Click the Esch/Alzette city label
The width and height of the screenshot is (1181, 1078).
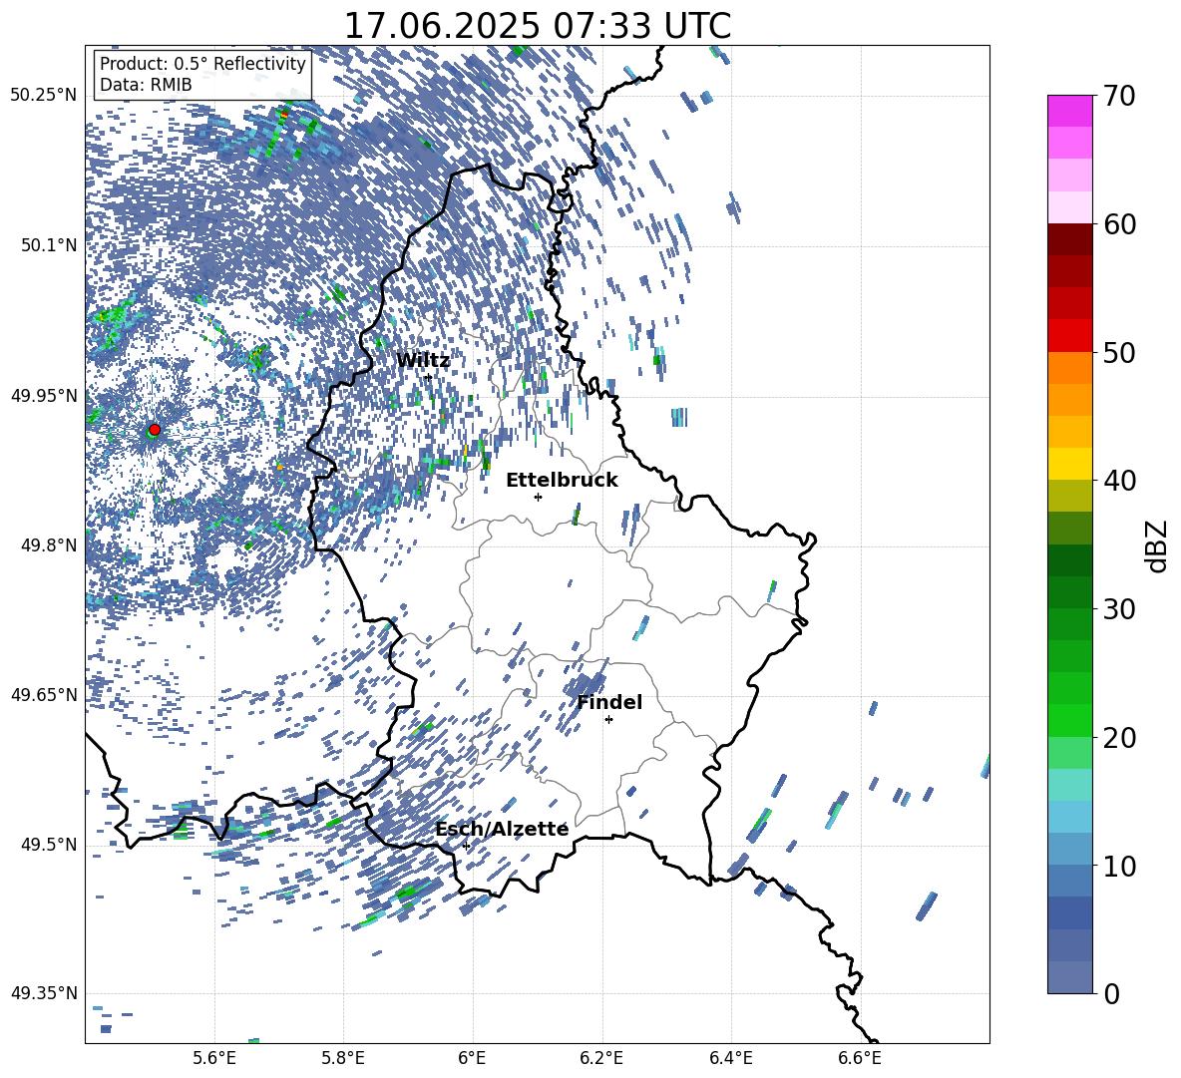(x=503, y=829)
